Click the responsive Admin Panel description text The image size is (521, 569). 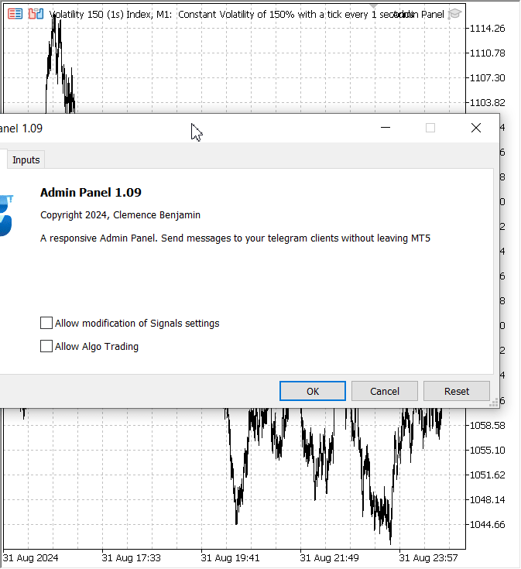[235, 238]
